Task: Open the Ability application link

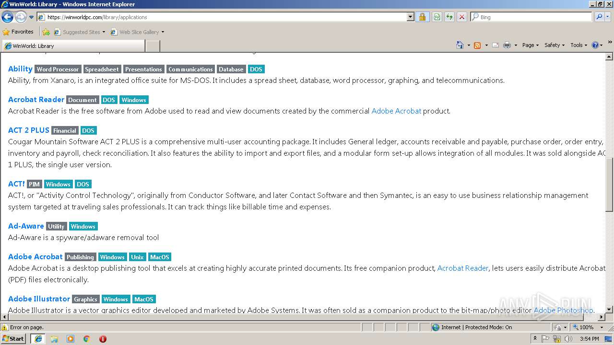Action: 20,69
